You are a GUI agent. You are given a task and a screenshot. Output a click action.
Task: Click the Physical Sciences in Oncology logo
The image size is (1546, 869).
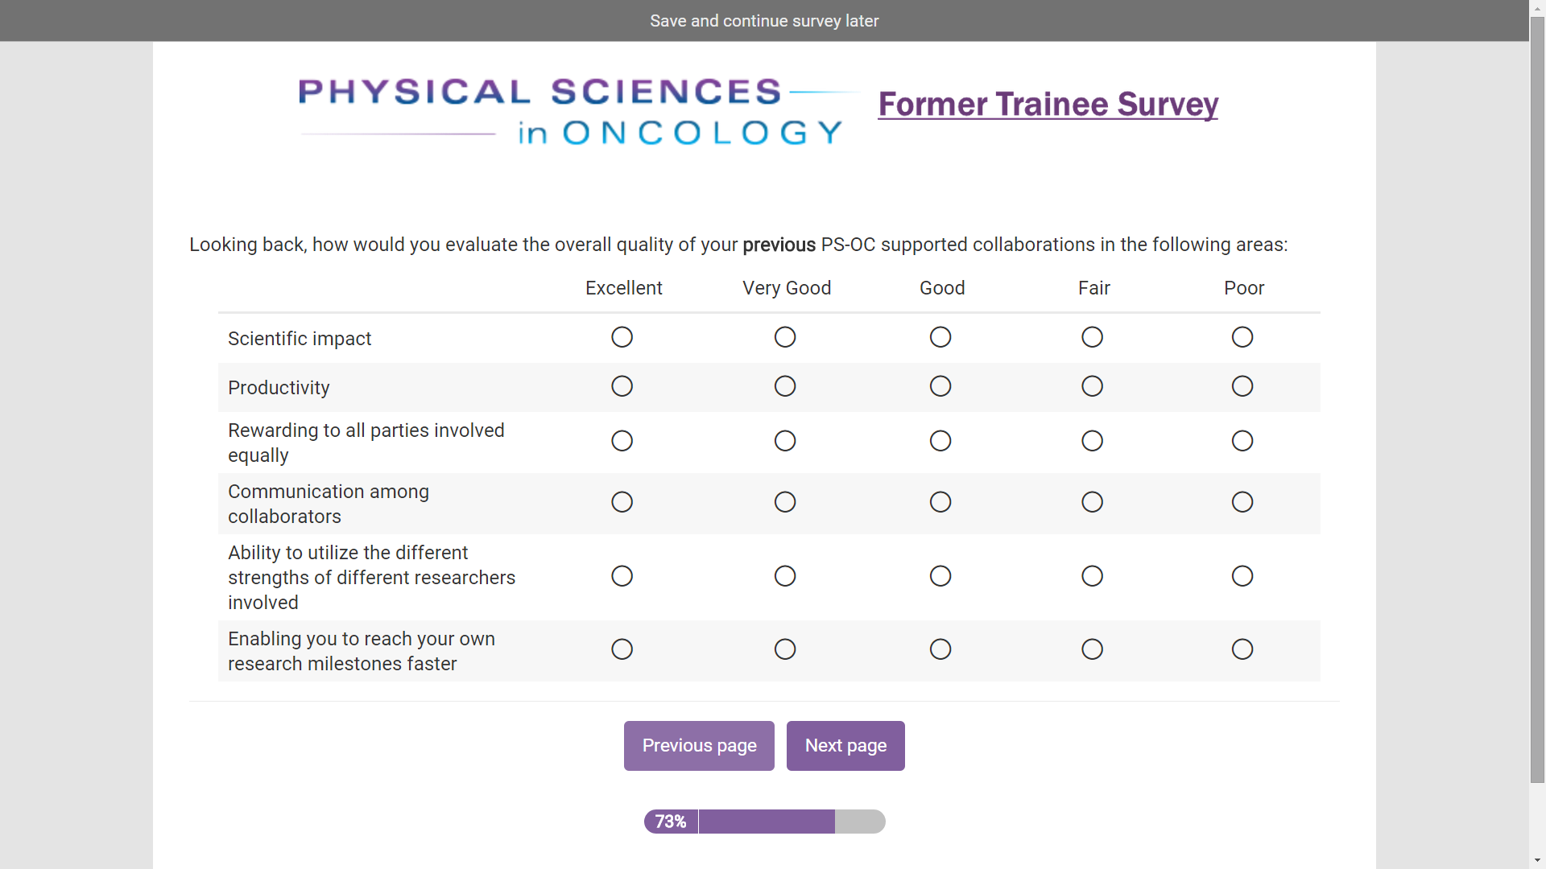click(x=572, y=111)
